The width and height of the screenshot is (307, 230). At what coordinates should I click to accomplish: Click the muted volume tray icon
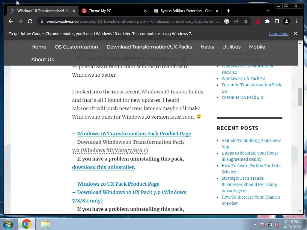click(x=277, y=224)
